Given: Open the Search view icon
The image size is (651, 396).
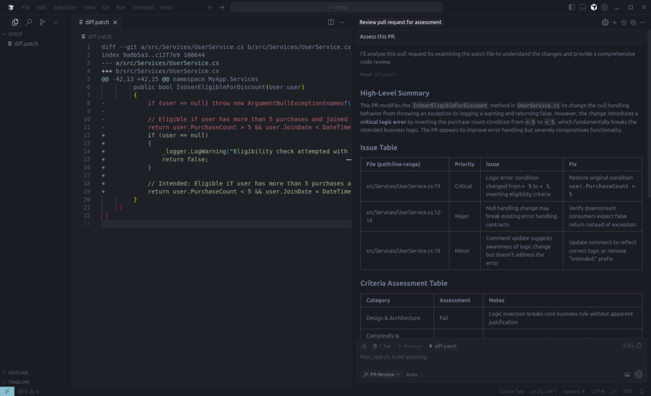Looking at the screenshot, I should coord(29,22).
